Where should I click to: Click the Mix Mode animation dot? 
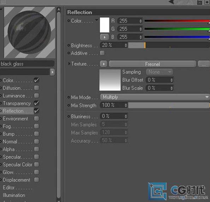(x=69, y=97)
